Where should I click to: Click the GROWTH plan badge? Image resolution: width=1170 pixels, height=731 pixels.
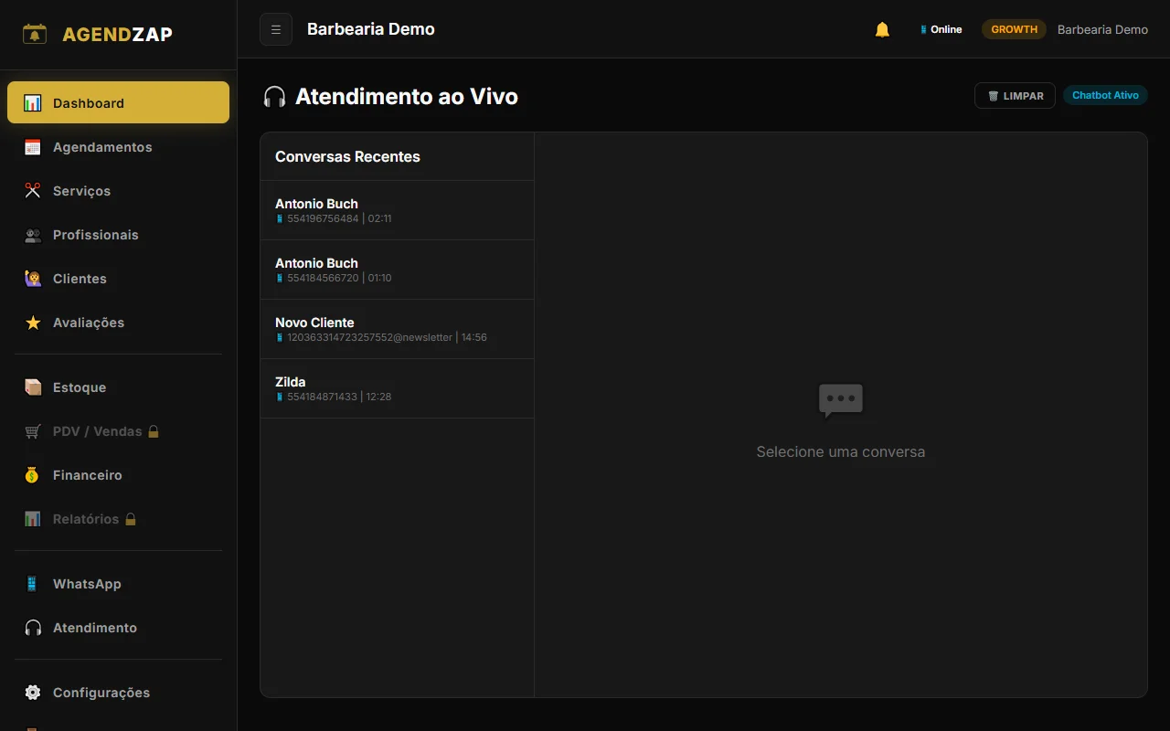pos(1014,29)
